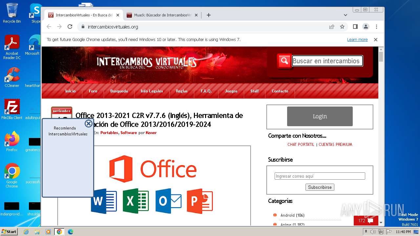Open the Contacto menu item
Image resolution: width=420 pixels, height=236 pixels.
[280, 91]
